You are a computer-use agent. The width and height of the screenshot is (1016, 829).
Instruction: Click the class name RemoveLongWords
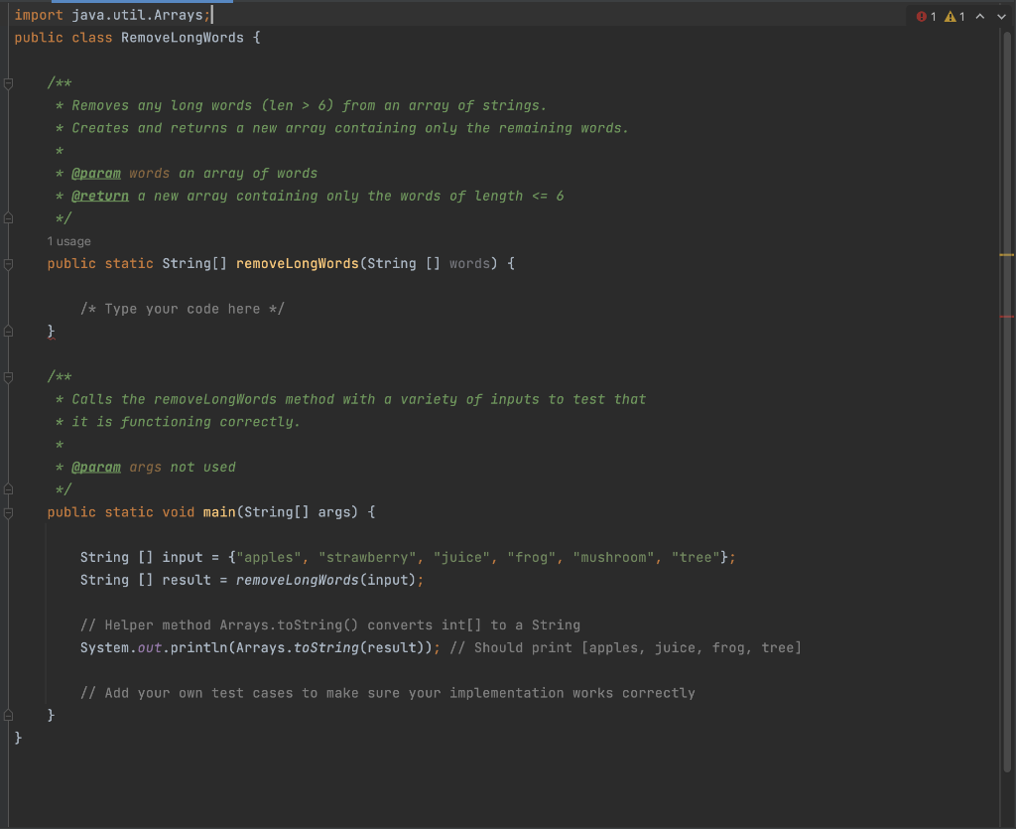coord(181,37)
